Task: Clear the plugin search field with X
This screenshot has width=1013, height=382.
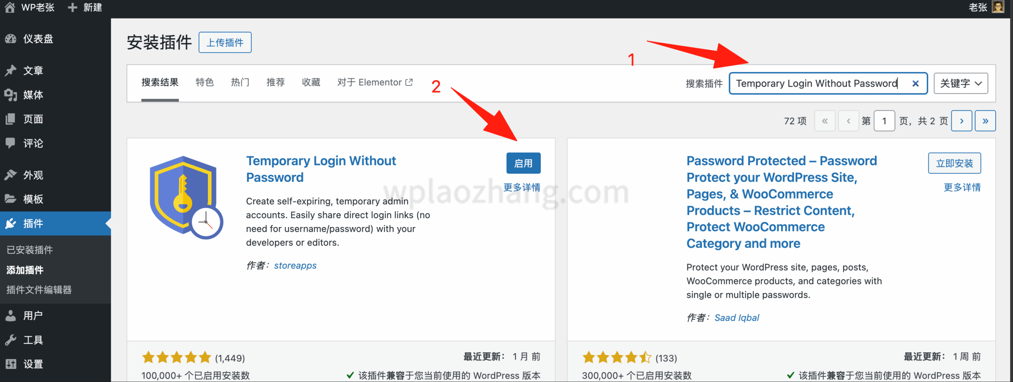Action: coord(915,83)
